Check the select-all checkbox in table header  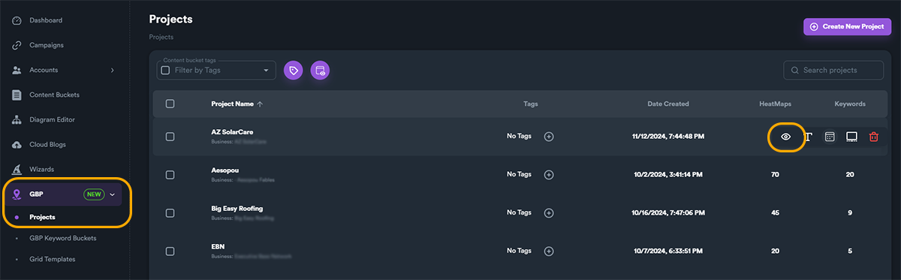[x=170, y=104]
